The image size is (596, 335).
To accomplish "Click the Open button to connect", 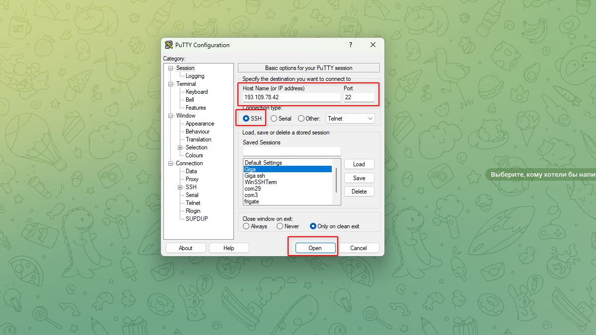I will pos(315,248).
